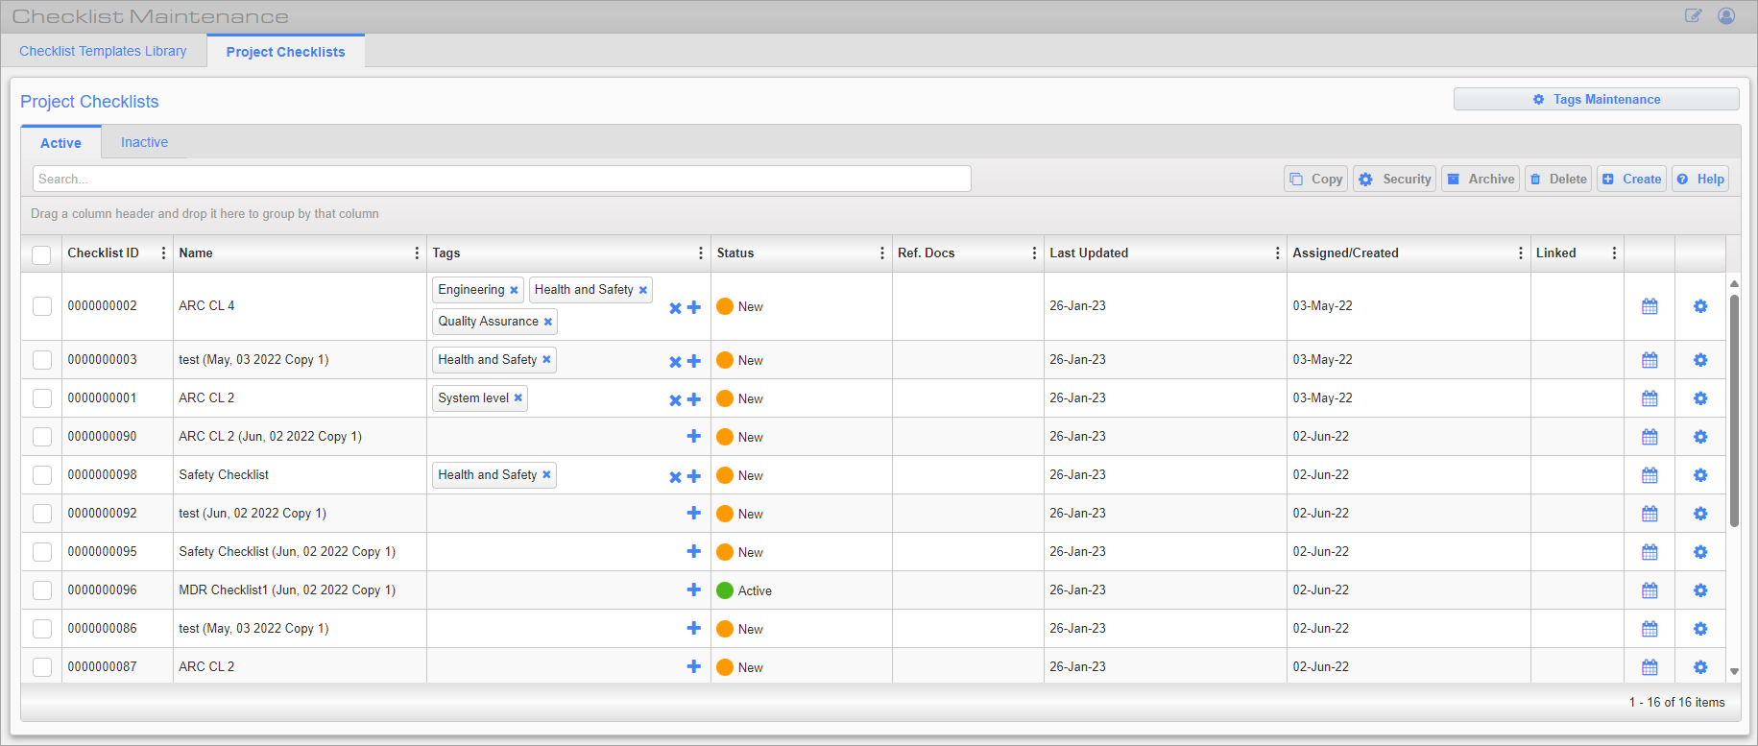Tick checkbox for checklist 0000000092
Image resolution: width=1758 pixels, height=746 pixels.
(42, 514)
